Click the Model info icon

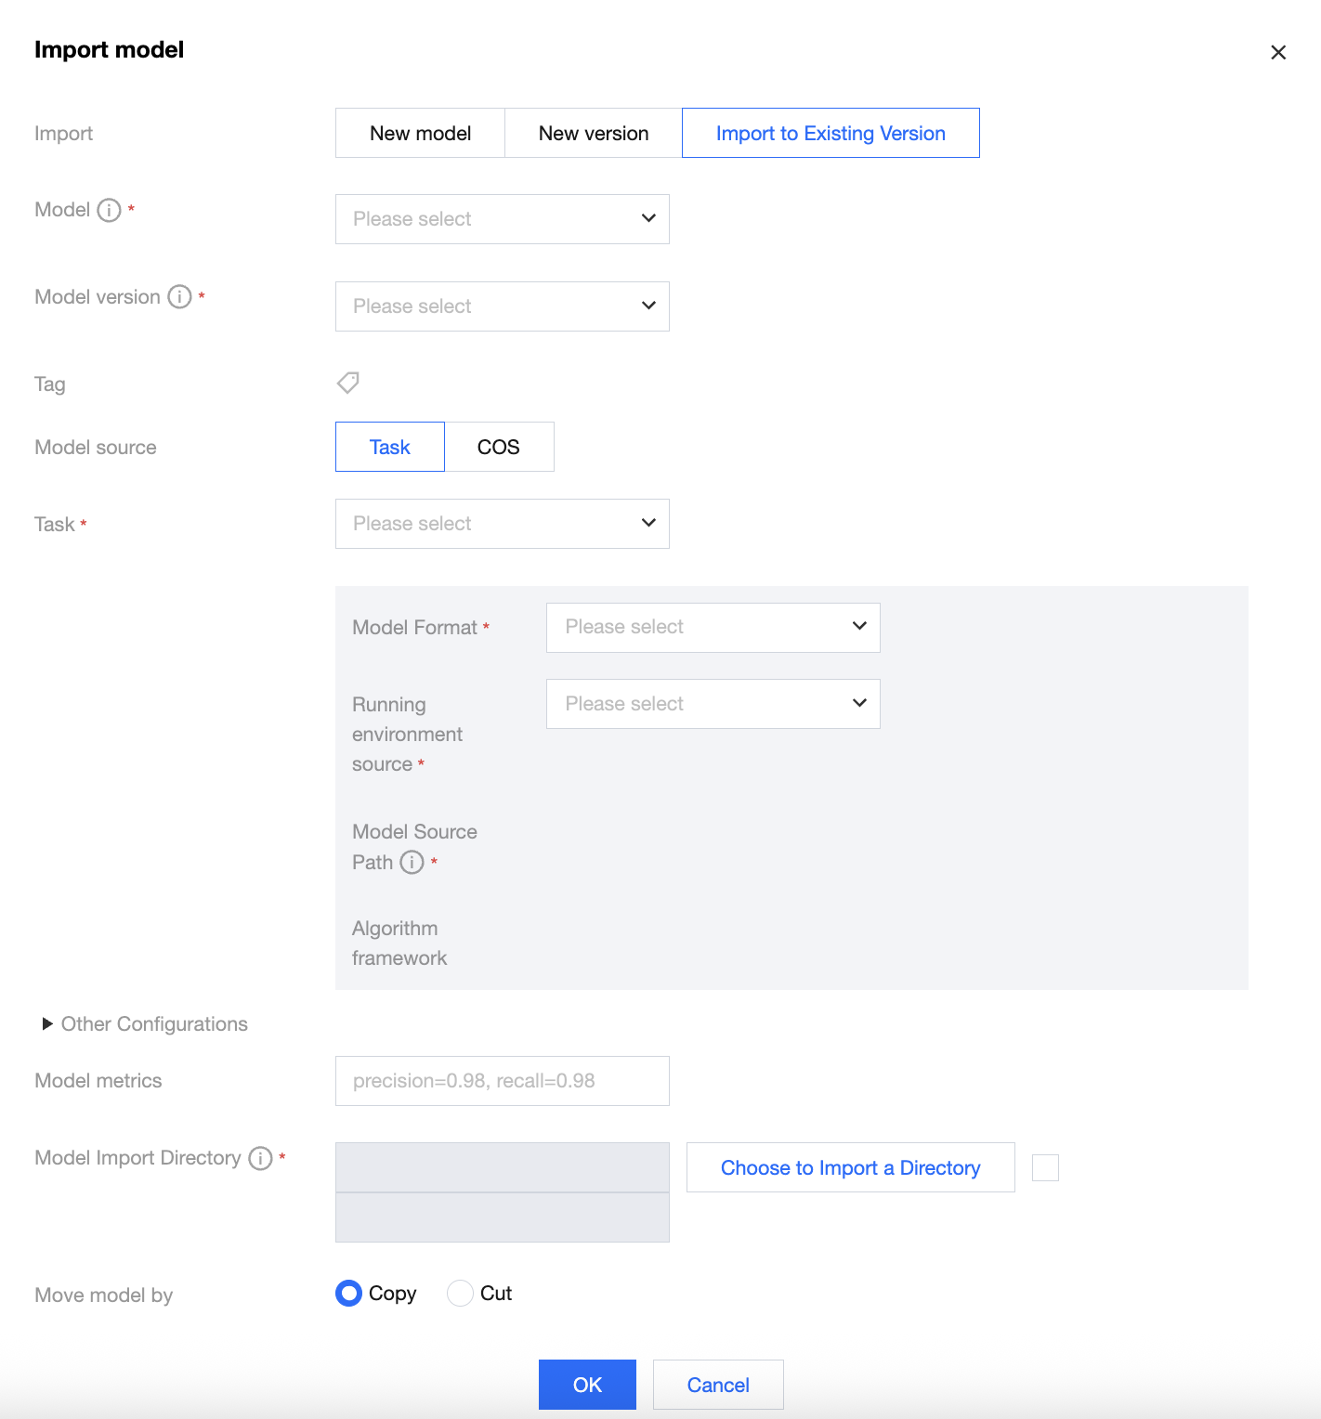[110, 210]
